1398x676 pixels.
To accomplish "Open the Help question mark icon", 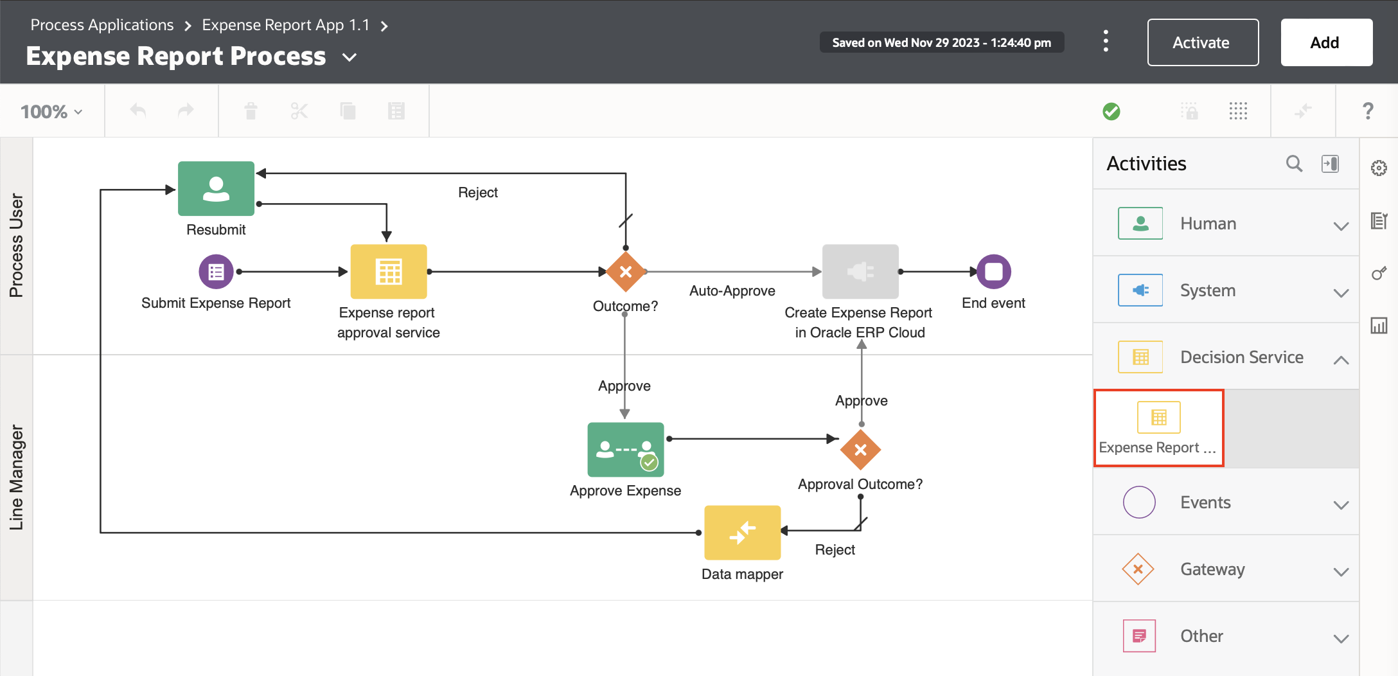I will [x=1368, y=111].
